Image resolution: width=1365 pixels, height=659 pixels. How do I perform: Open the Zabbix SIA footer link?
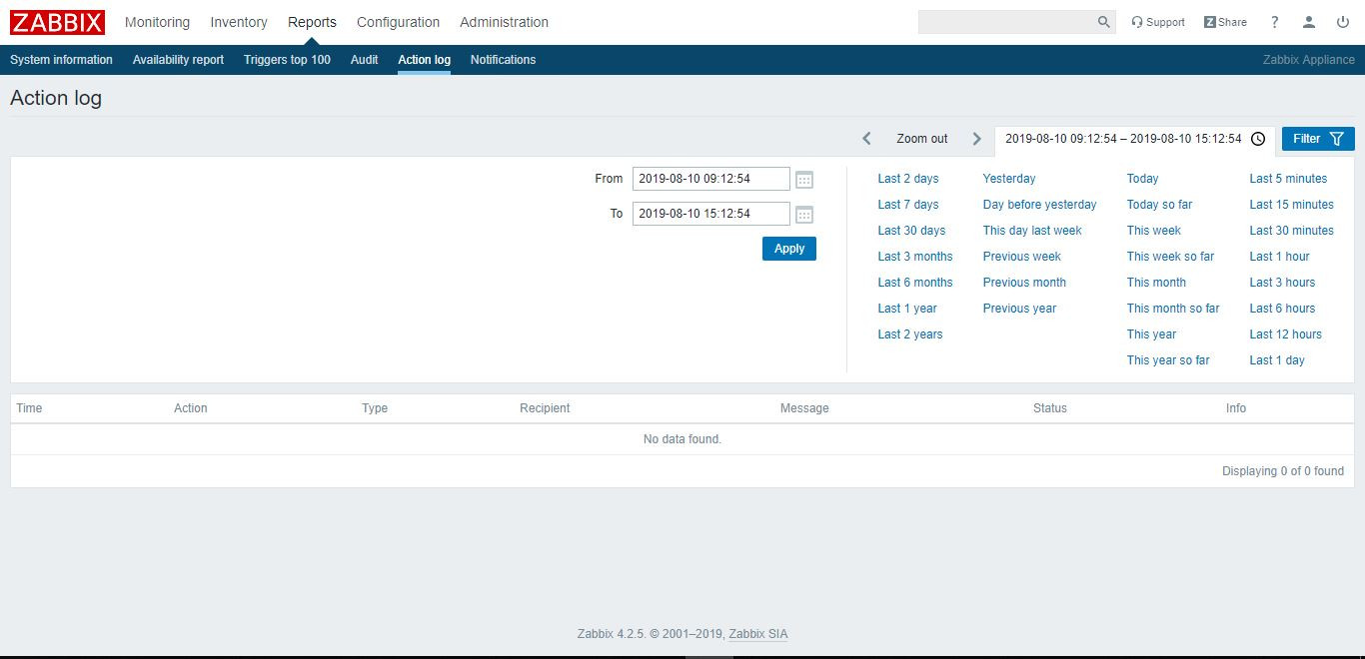pos(756,633)
